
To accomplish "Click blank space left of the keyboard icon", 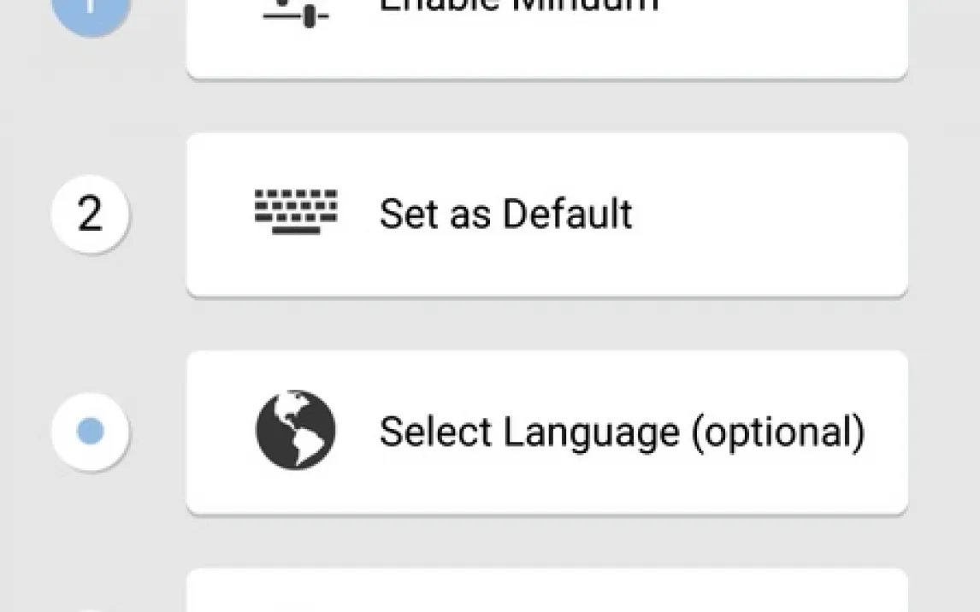I will (220, 214).
